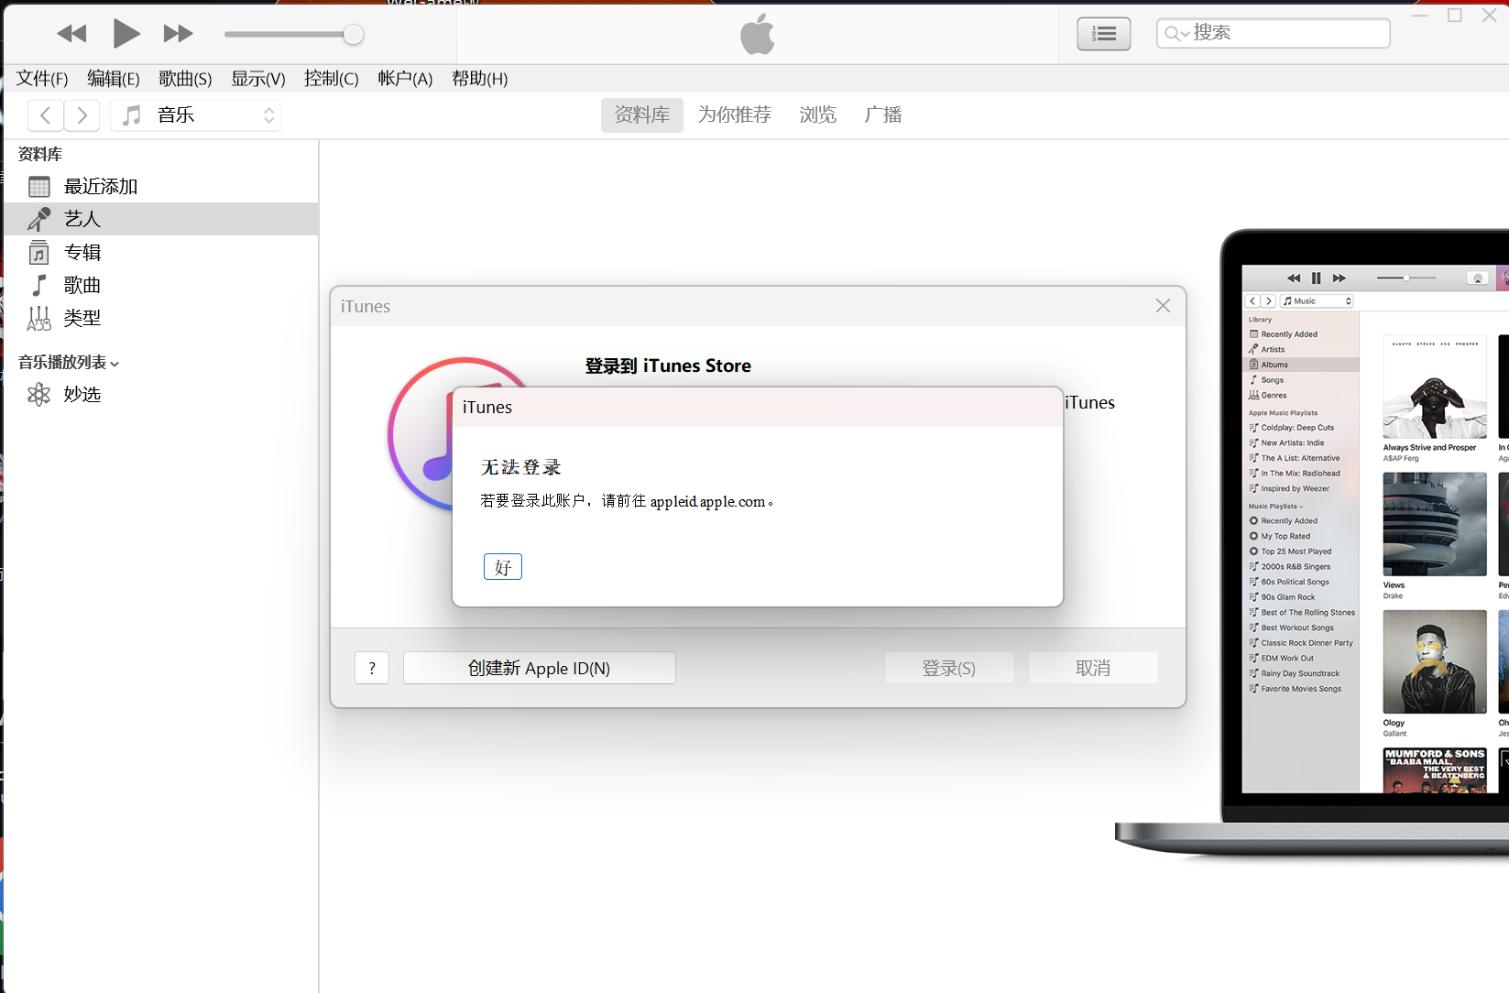Click the 登录(S) button
The height and width of the screenshot is (993, 1509).
949,668
